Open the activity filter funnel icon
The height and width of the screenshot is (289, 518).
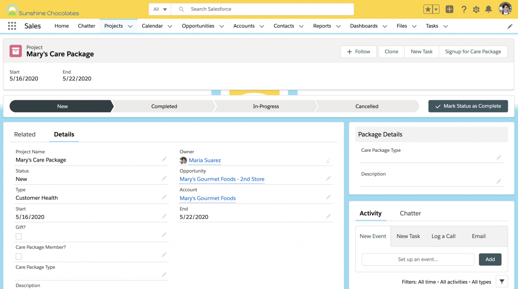(502, 282)
